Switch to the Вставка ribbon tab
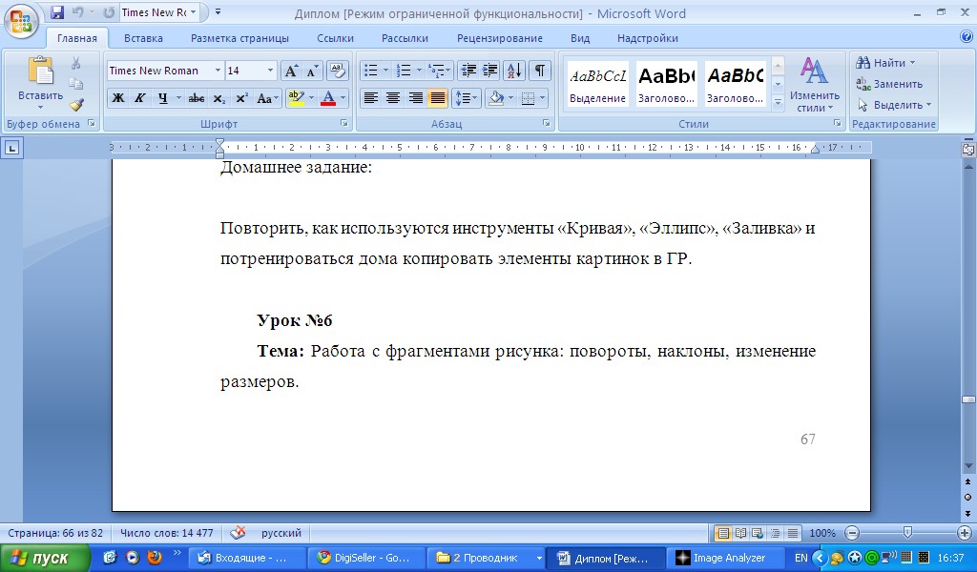This screenshot has width=977, height=572. (x=143, y=38)
